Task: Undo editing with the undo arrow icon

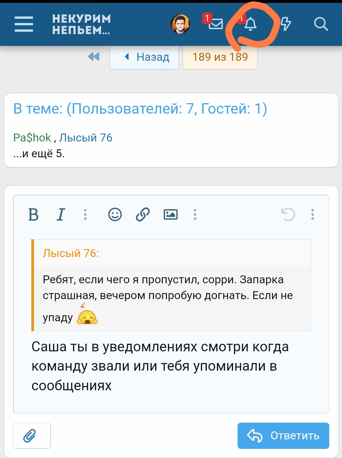Action: click(x=288, y=214)
